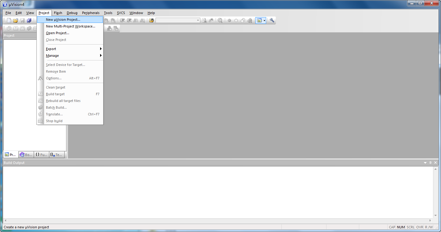Toggle the Project Window view button

259,20
